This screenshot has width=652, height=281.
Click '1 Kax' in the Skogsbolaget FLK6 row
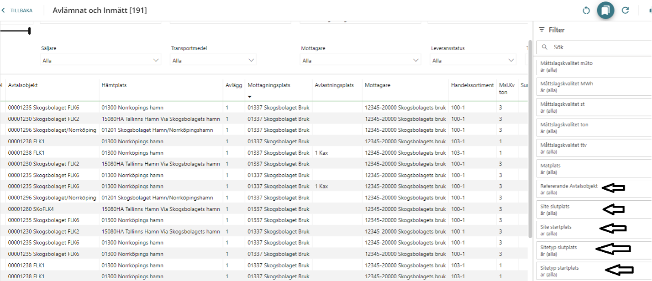321,187
